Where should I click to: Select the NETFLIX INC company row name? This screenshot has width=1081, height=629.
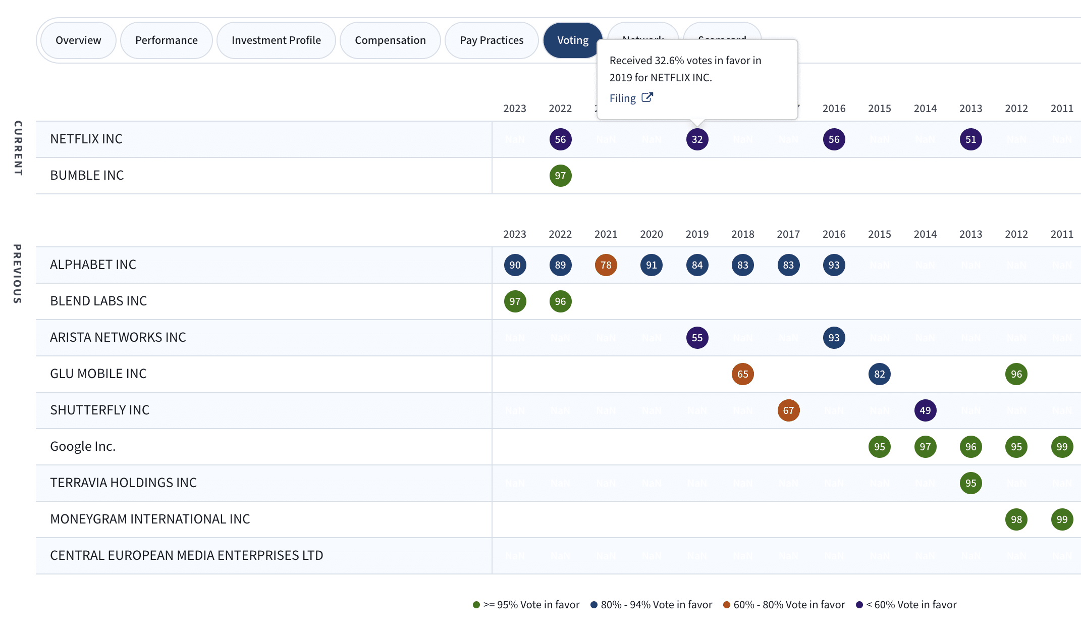click(x=86, y=139)
